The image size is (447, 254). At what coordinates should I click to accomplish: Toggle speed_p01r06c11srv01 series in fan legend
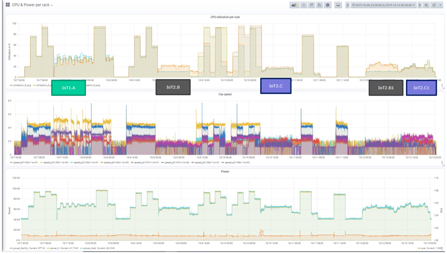[x=84, y=162]
